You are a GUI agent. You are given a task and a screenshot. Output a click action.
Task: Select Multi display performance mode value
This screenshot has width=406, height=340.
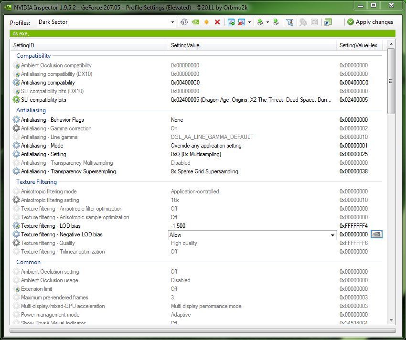click(206, 306)
